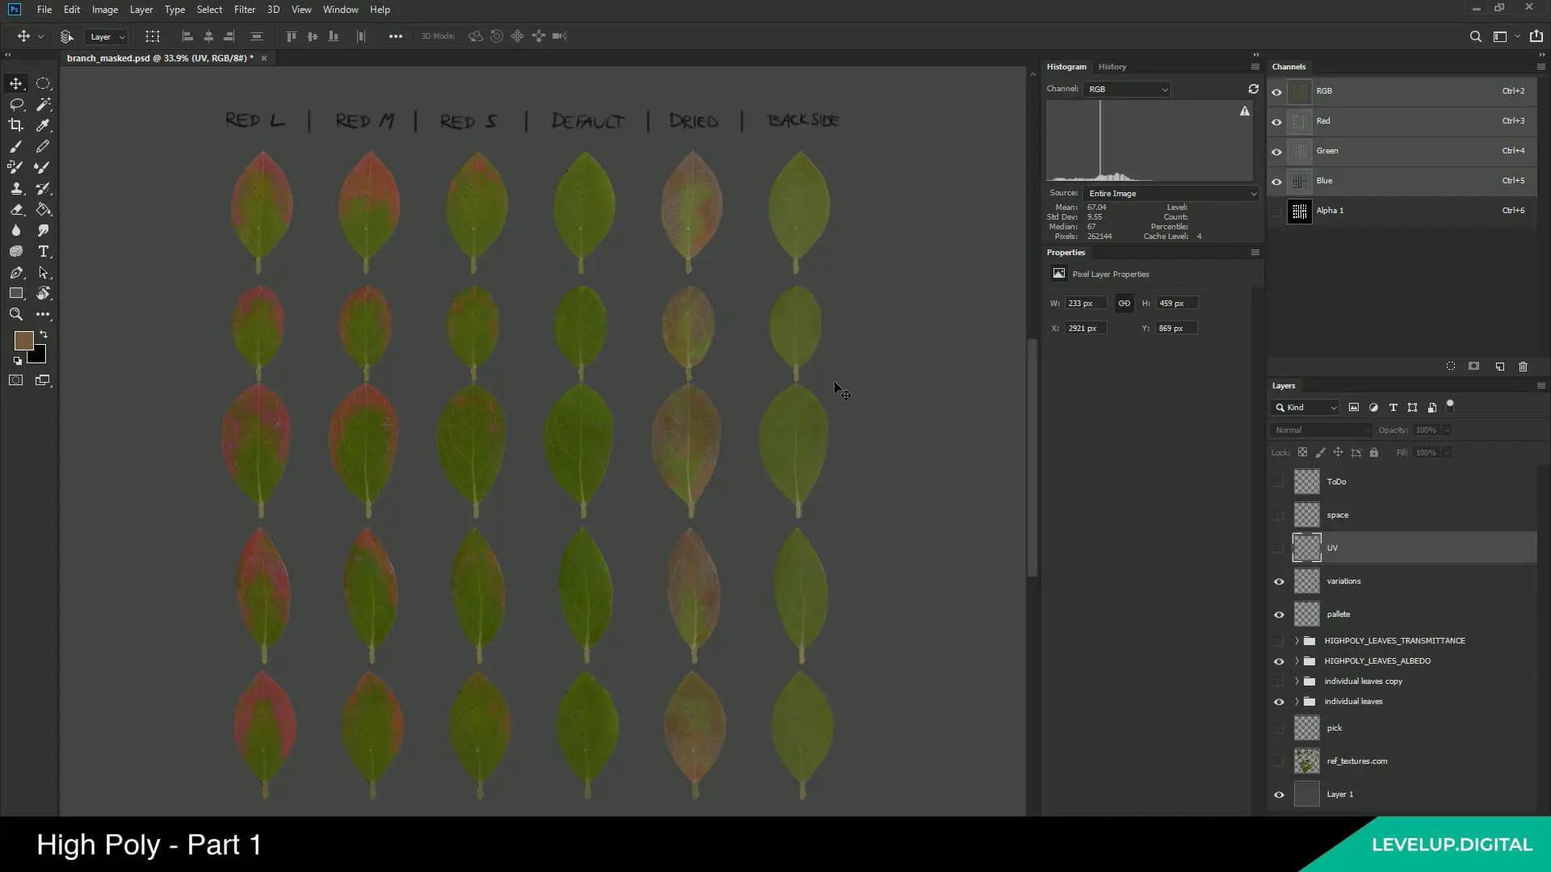
Task: Expand the HIGHPOLY_LEAVES_ALBEDO group
Action: click(1297, 661)
